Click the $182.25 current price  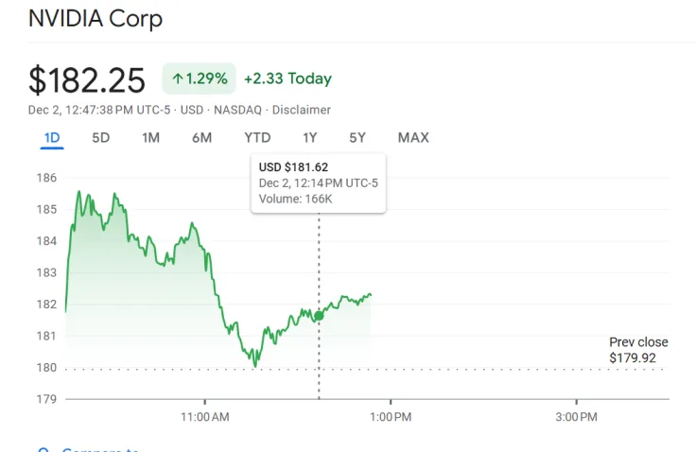[x=87, y=80]
